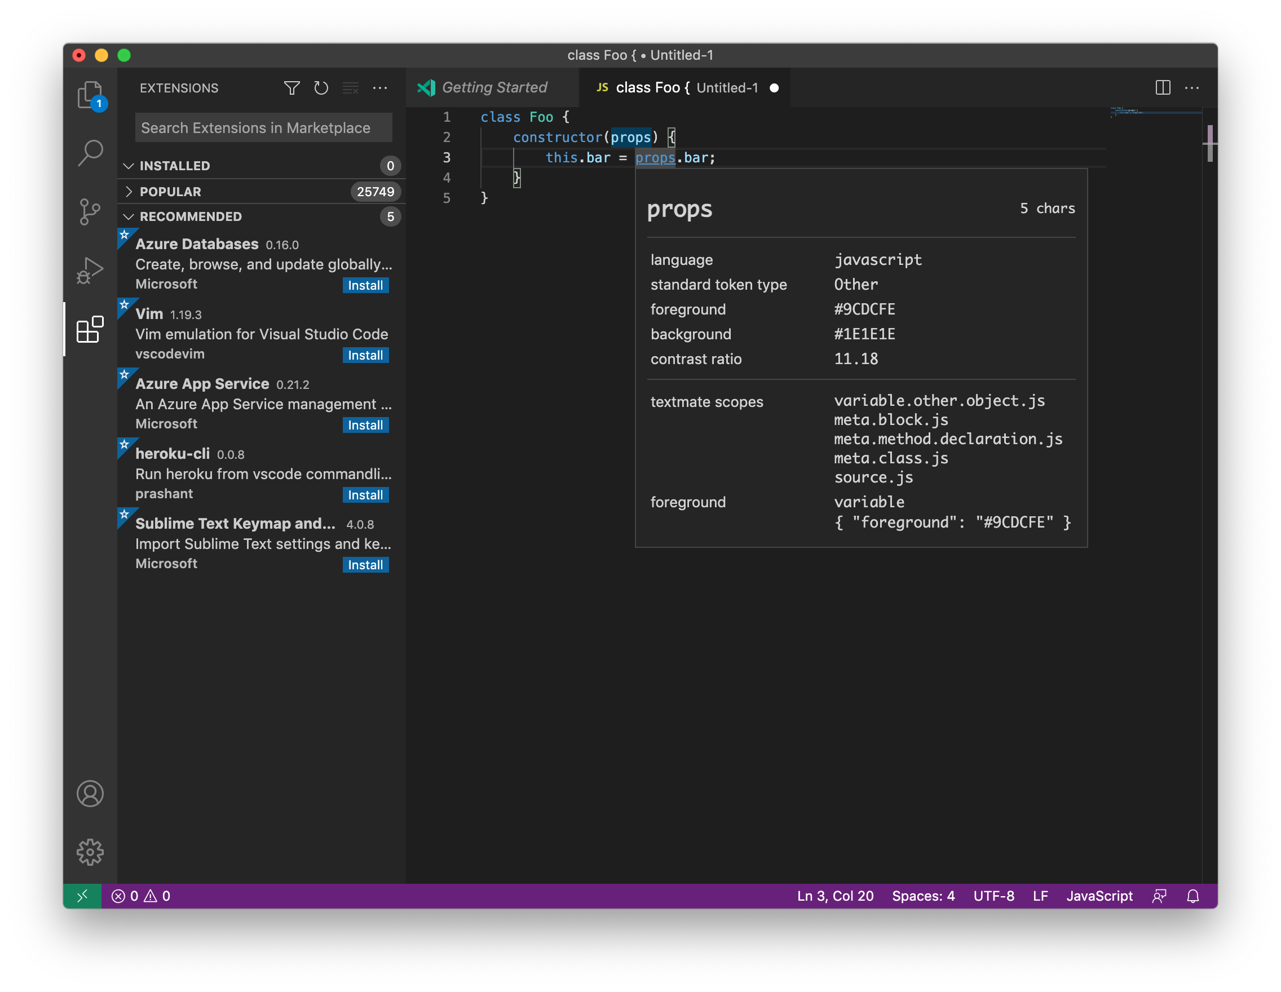Install the Vim extension

(365, 355)
